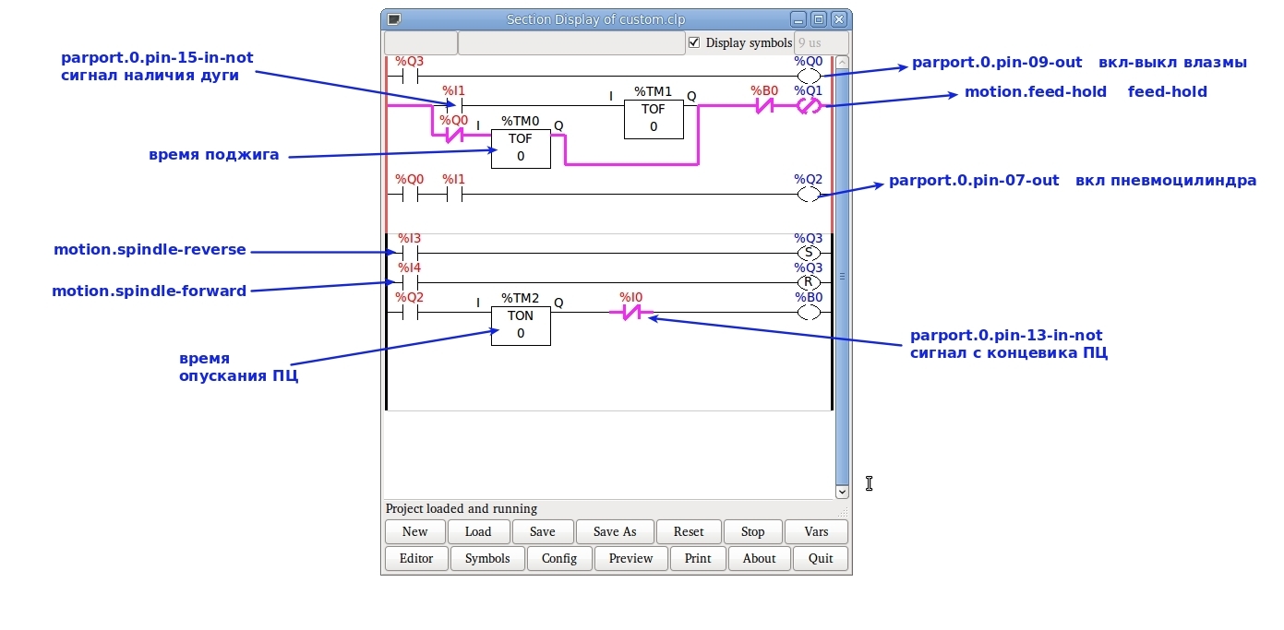Select the %TM2 TON timer block
The width and height of the screenshot is (1284, 630).
coord(521,325)
